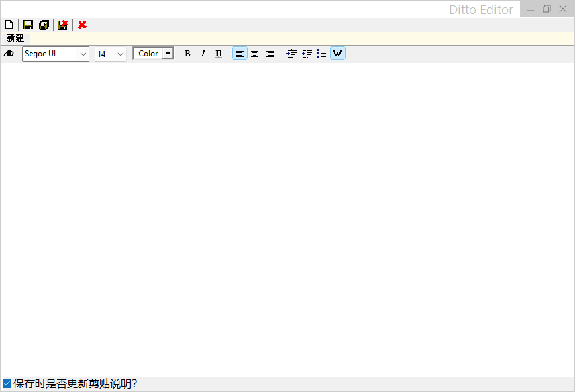575x392 pixels.
Task: Enable underline formatting
Action: pyautogui.click(x=218, y=53)
